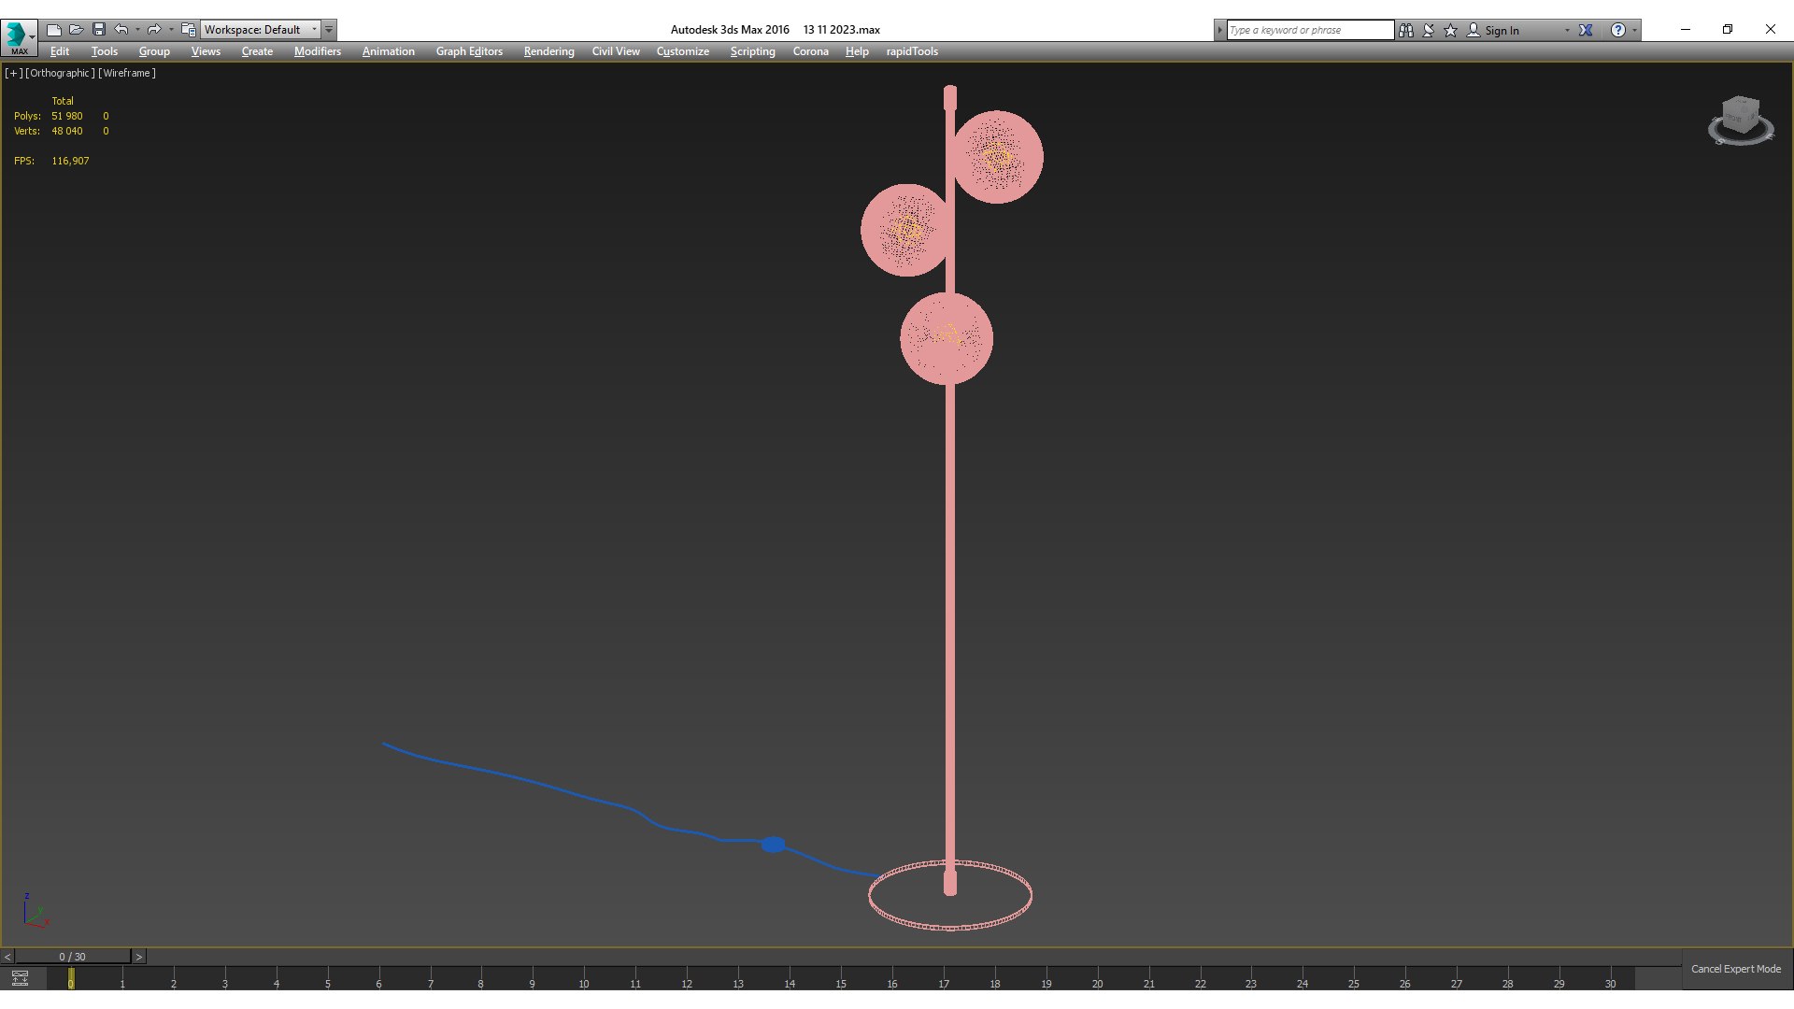Customize the Quick Access toolbar arrow
This screenshot has width=1794, height=1009.
click(x=329, y=30)
